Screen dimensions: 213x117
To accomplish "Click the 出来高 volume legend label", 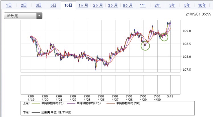I will [56, 112].
